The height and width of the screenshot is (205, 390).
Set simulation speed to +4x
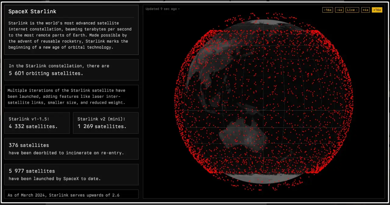[365, 10]
